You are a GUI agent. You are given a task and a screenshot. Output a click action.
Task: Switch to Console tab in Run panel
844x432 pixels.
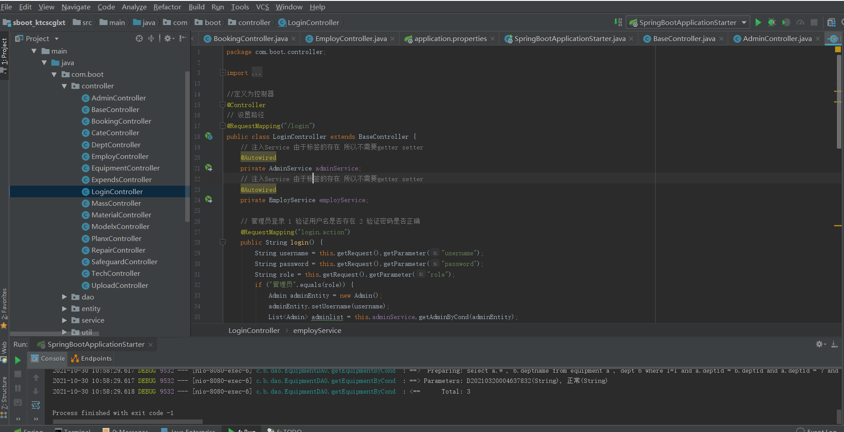pyautogui.click(x=48, y=358)
